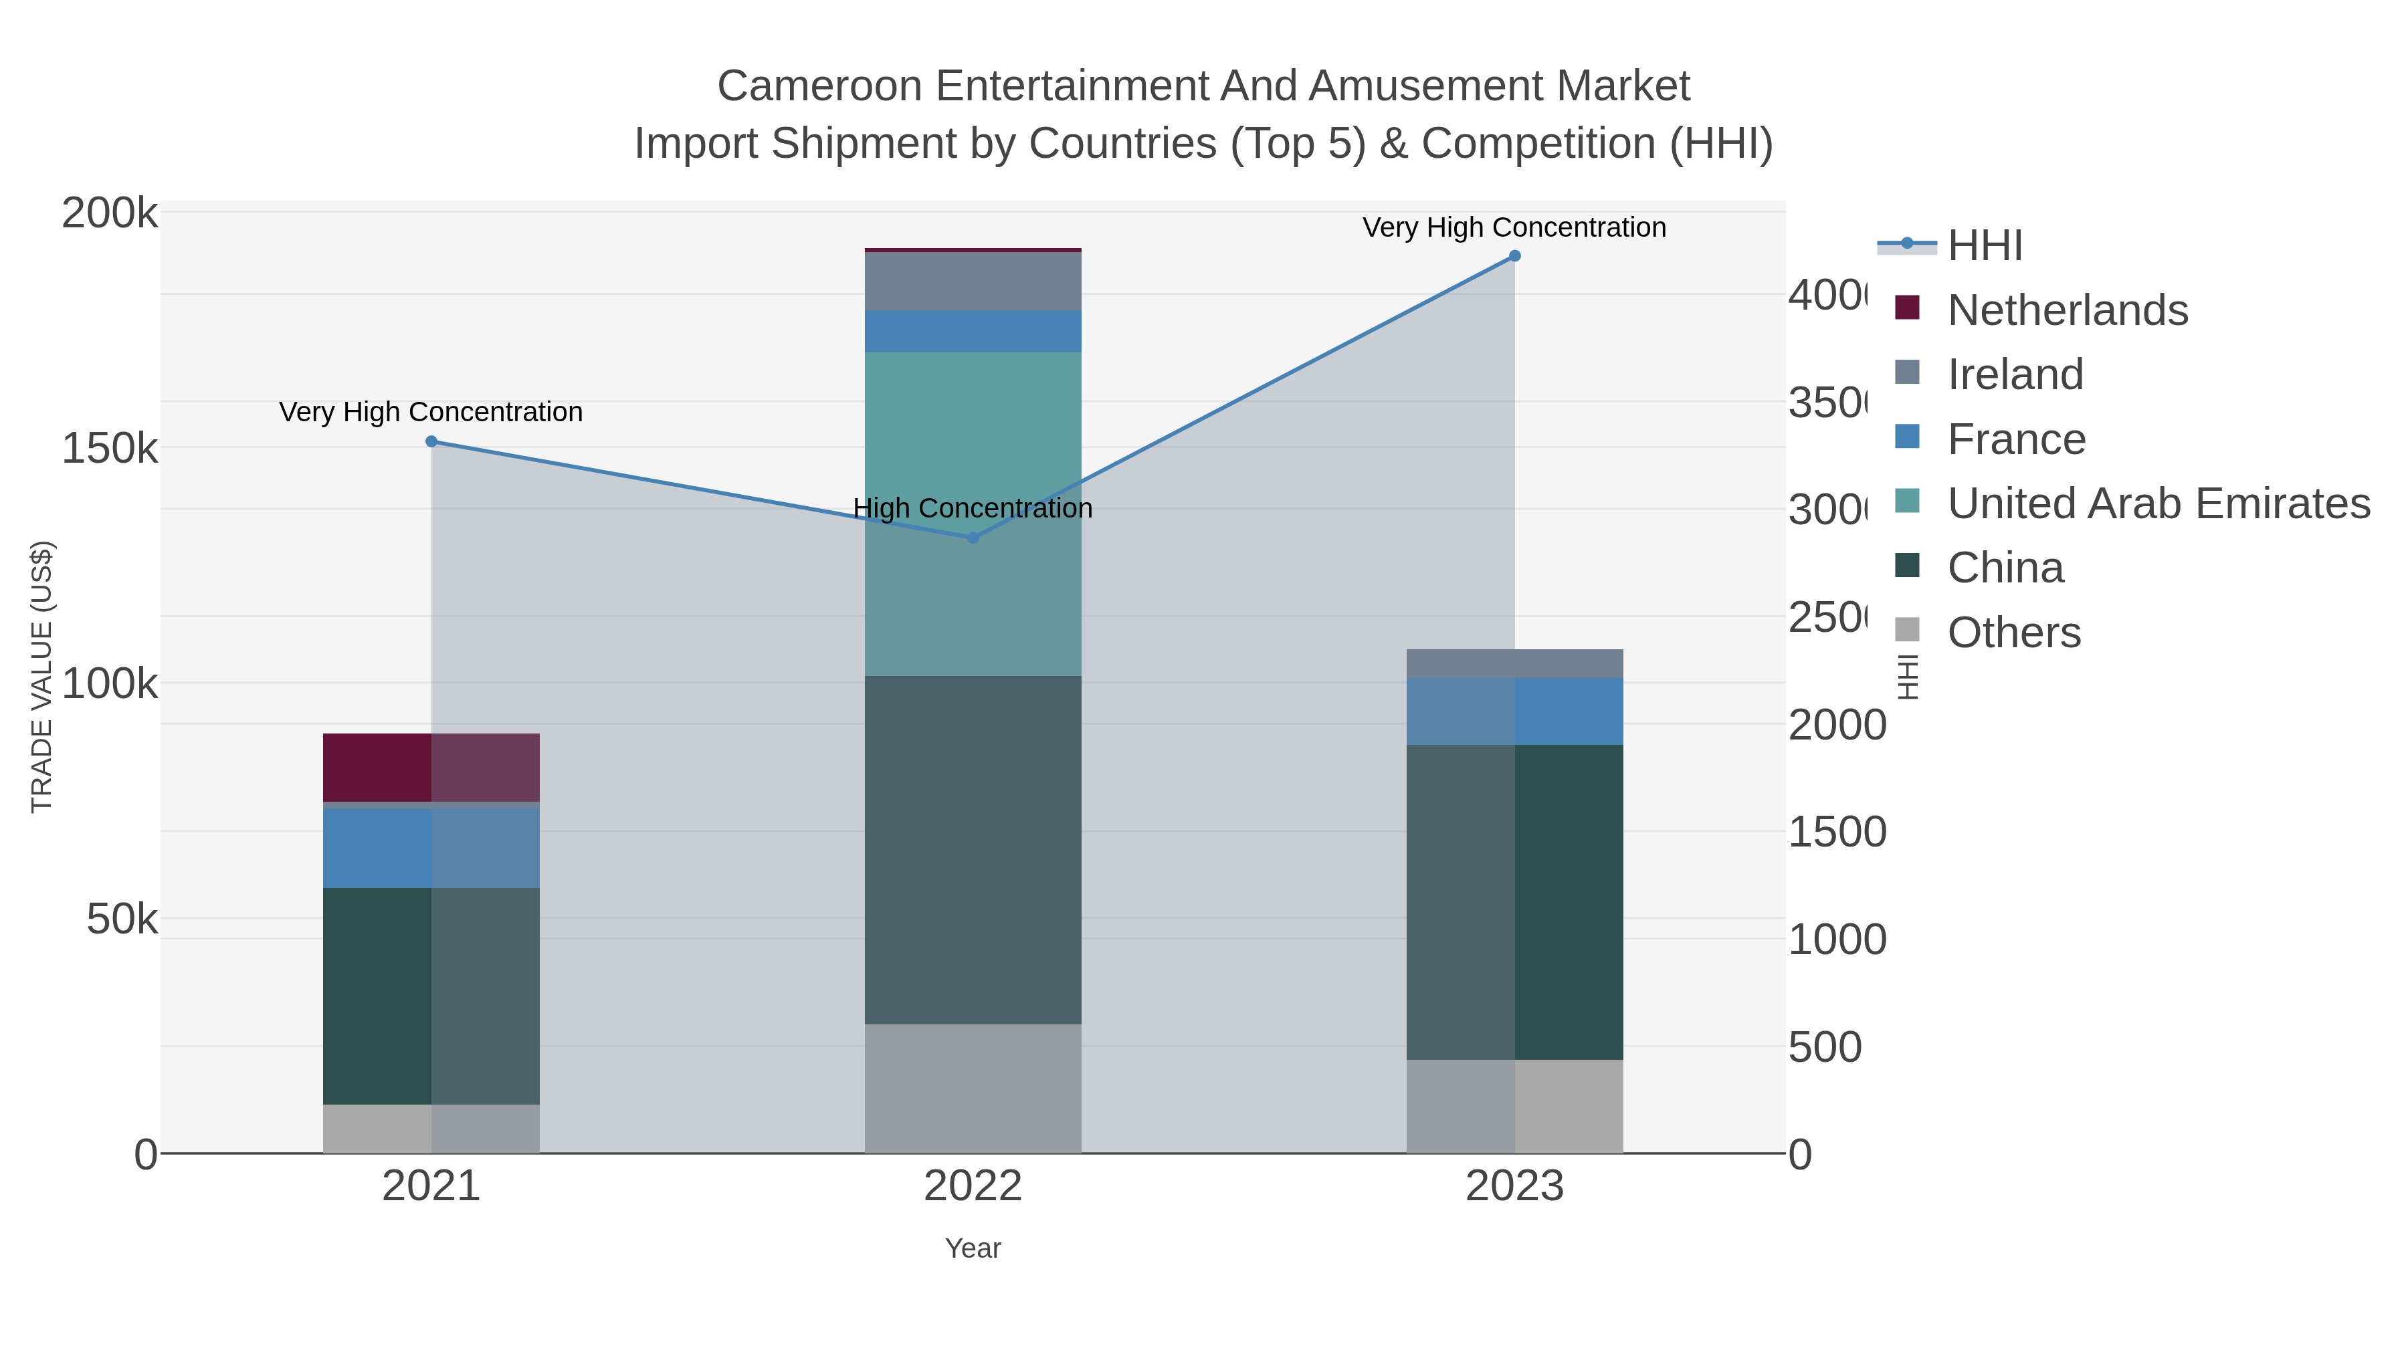
Task: Click the 2022 France bar segment
Action: 972,331
